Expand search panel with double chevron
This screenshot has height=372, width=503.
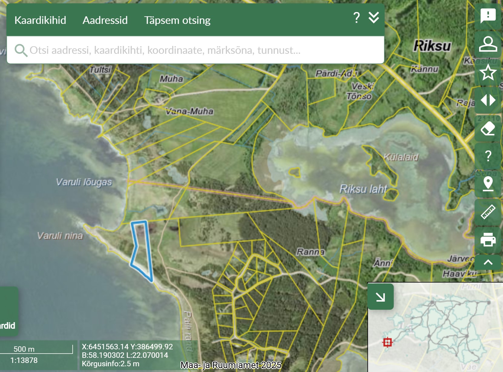374,18
